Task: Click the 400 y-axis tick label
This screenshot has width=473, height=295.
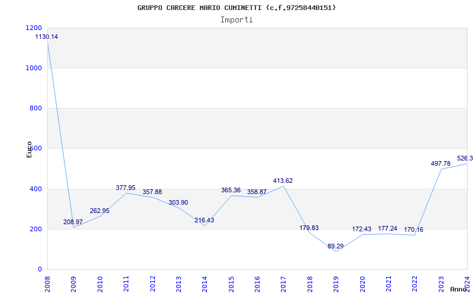Action: coord(35,189)
